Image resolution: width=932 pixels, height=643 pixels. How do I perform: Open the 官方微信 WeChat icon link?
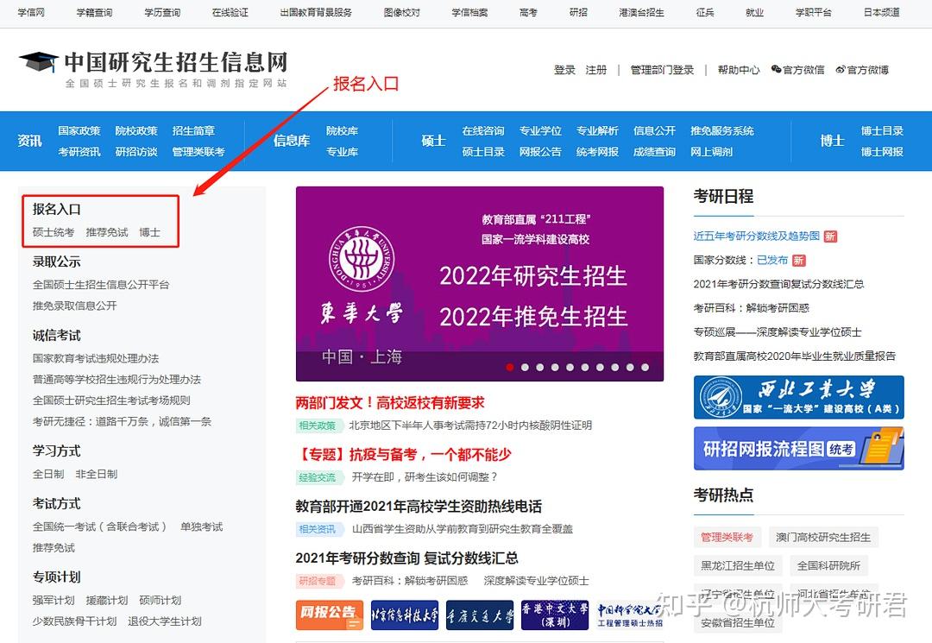click(x=797, y=70)
